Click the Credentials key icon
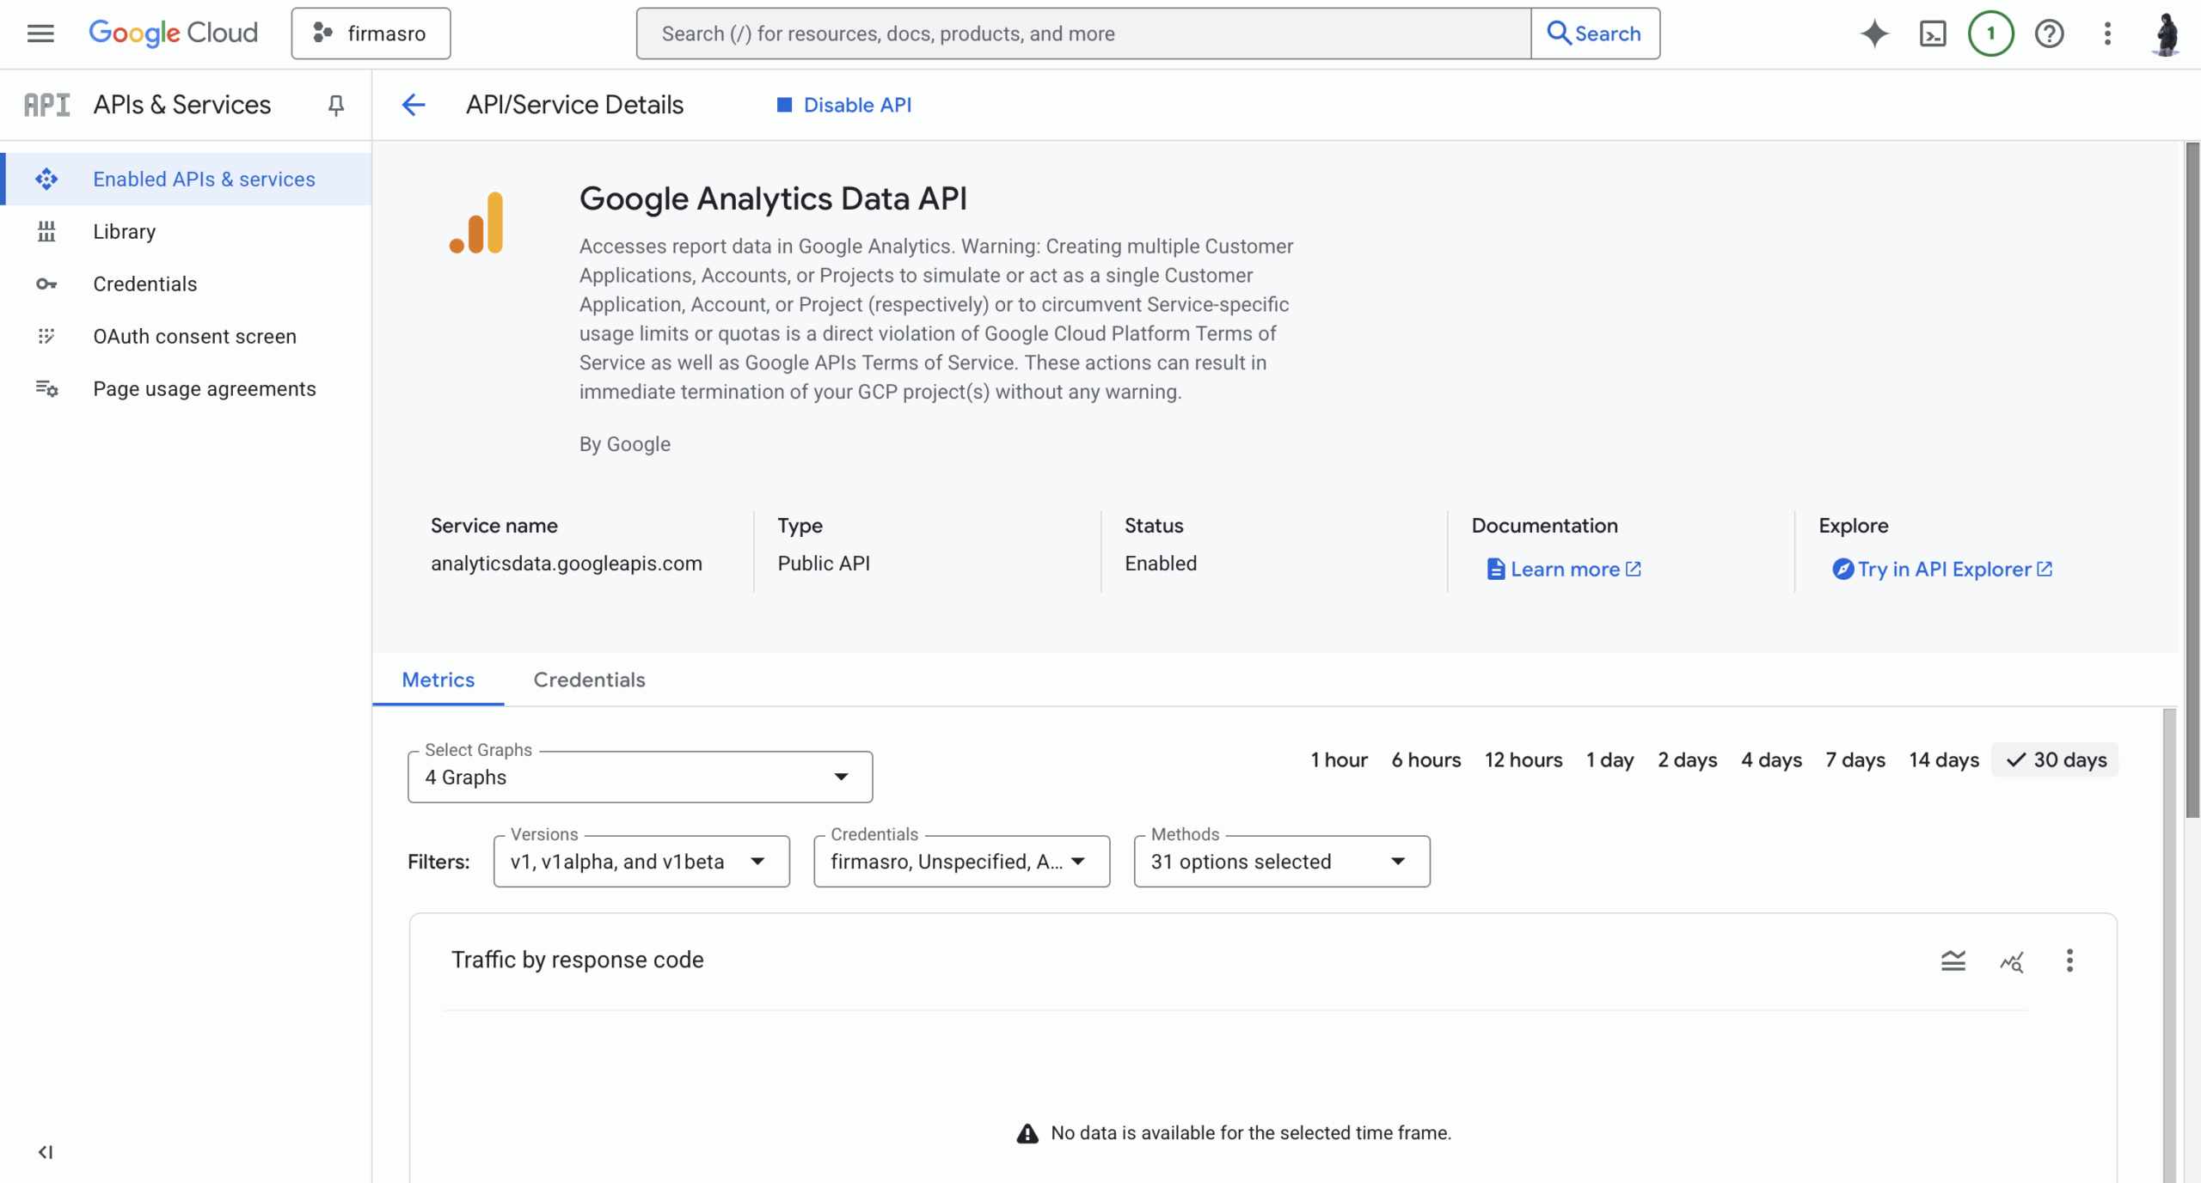The image size is (2201, 1183). click(x=46, y=284)
